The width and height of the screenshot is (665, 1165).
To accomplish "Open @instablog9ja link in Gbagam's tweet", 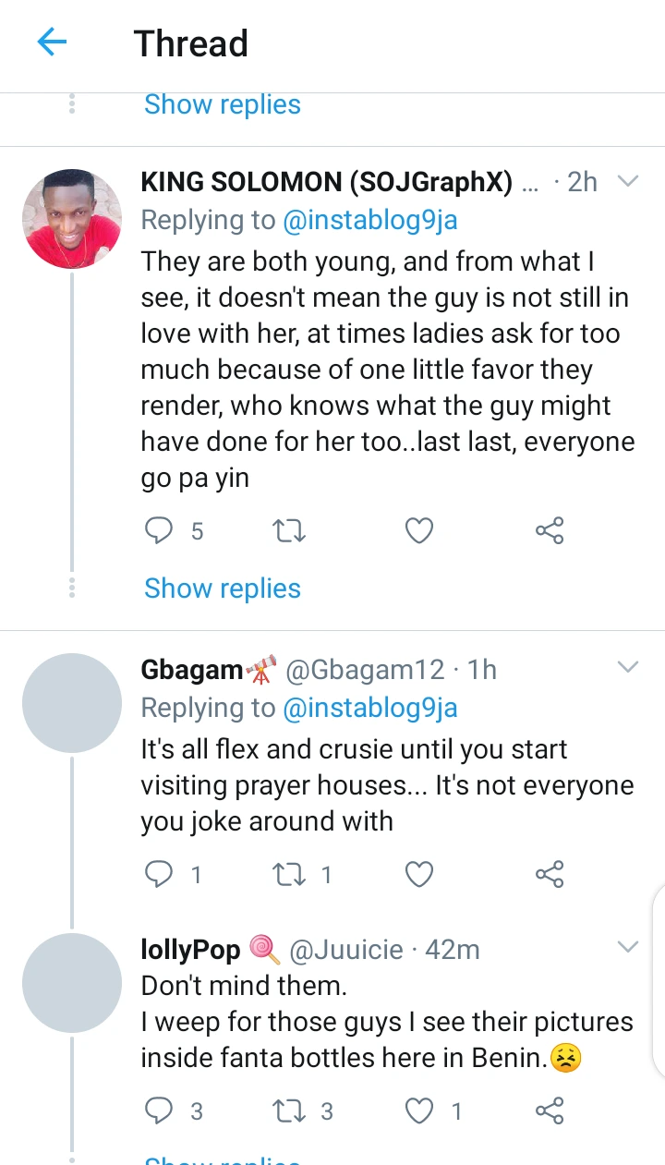I will (369, 708).
